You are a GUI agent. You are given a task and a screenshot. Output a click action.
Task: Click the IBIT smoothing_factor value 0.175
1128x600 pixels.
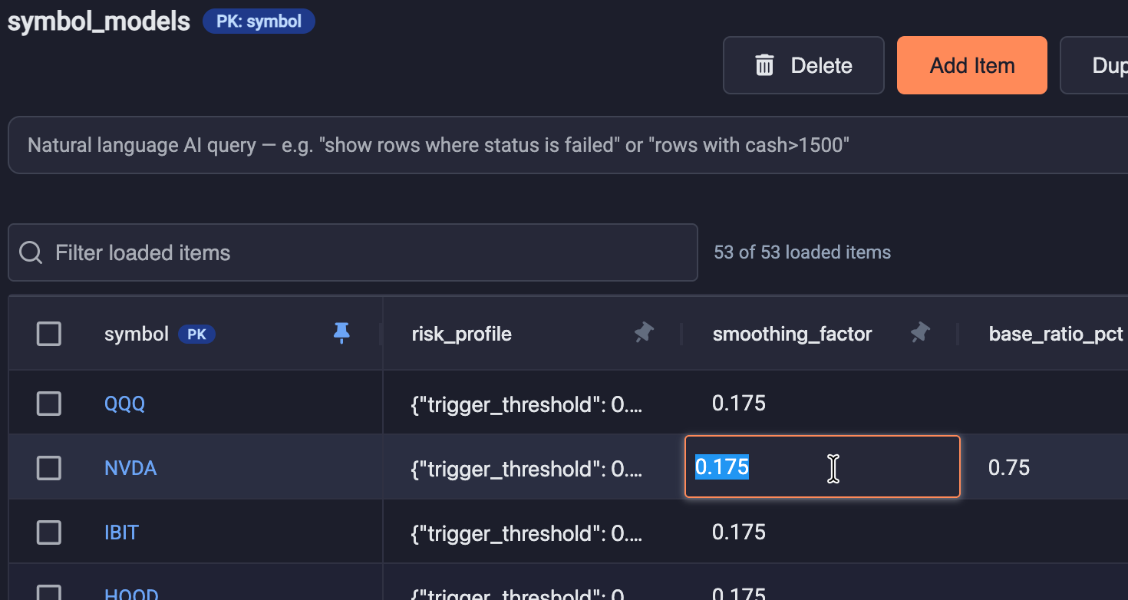(739, 532)
